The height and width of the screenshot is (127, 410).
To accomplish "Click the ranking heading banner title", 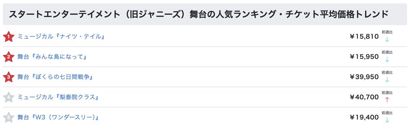I will [199, 14].
